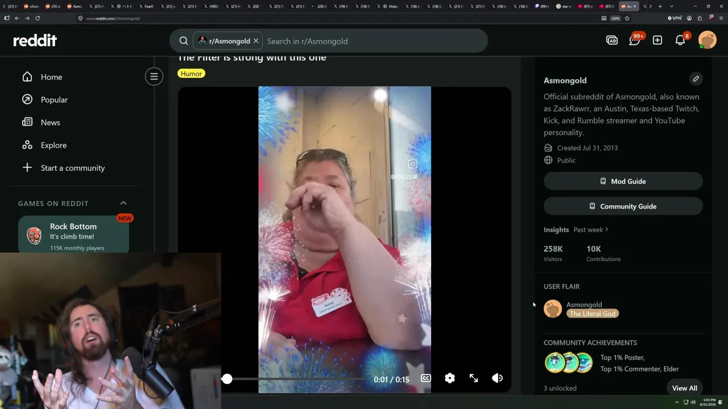
Task: Toggle closed captions on the video
Action: [x=425, y=378]
